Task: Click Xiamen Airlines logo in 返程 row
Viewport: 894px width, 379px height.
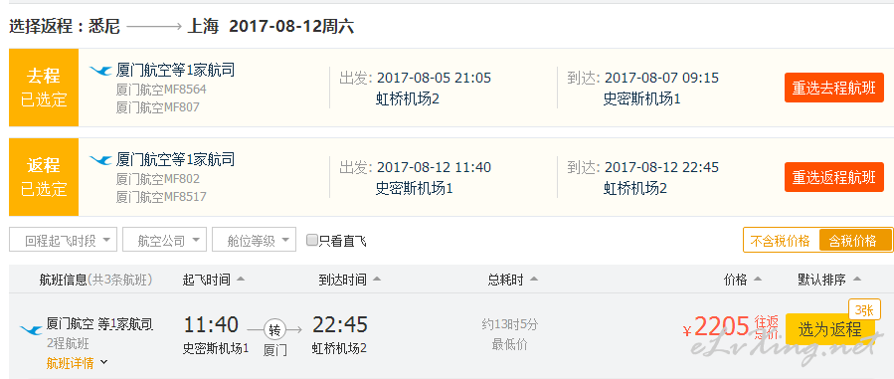Action: click(100, 160)
